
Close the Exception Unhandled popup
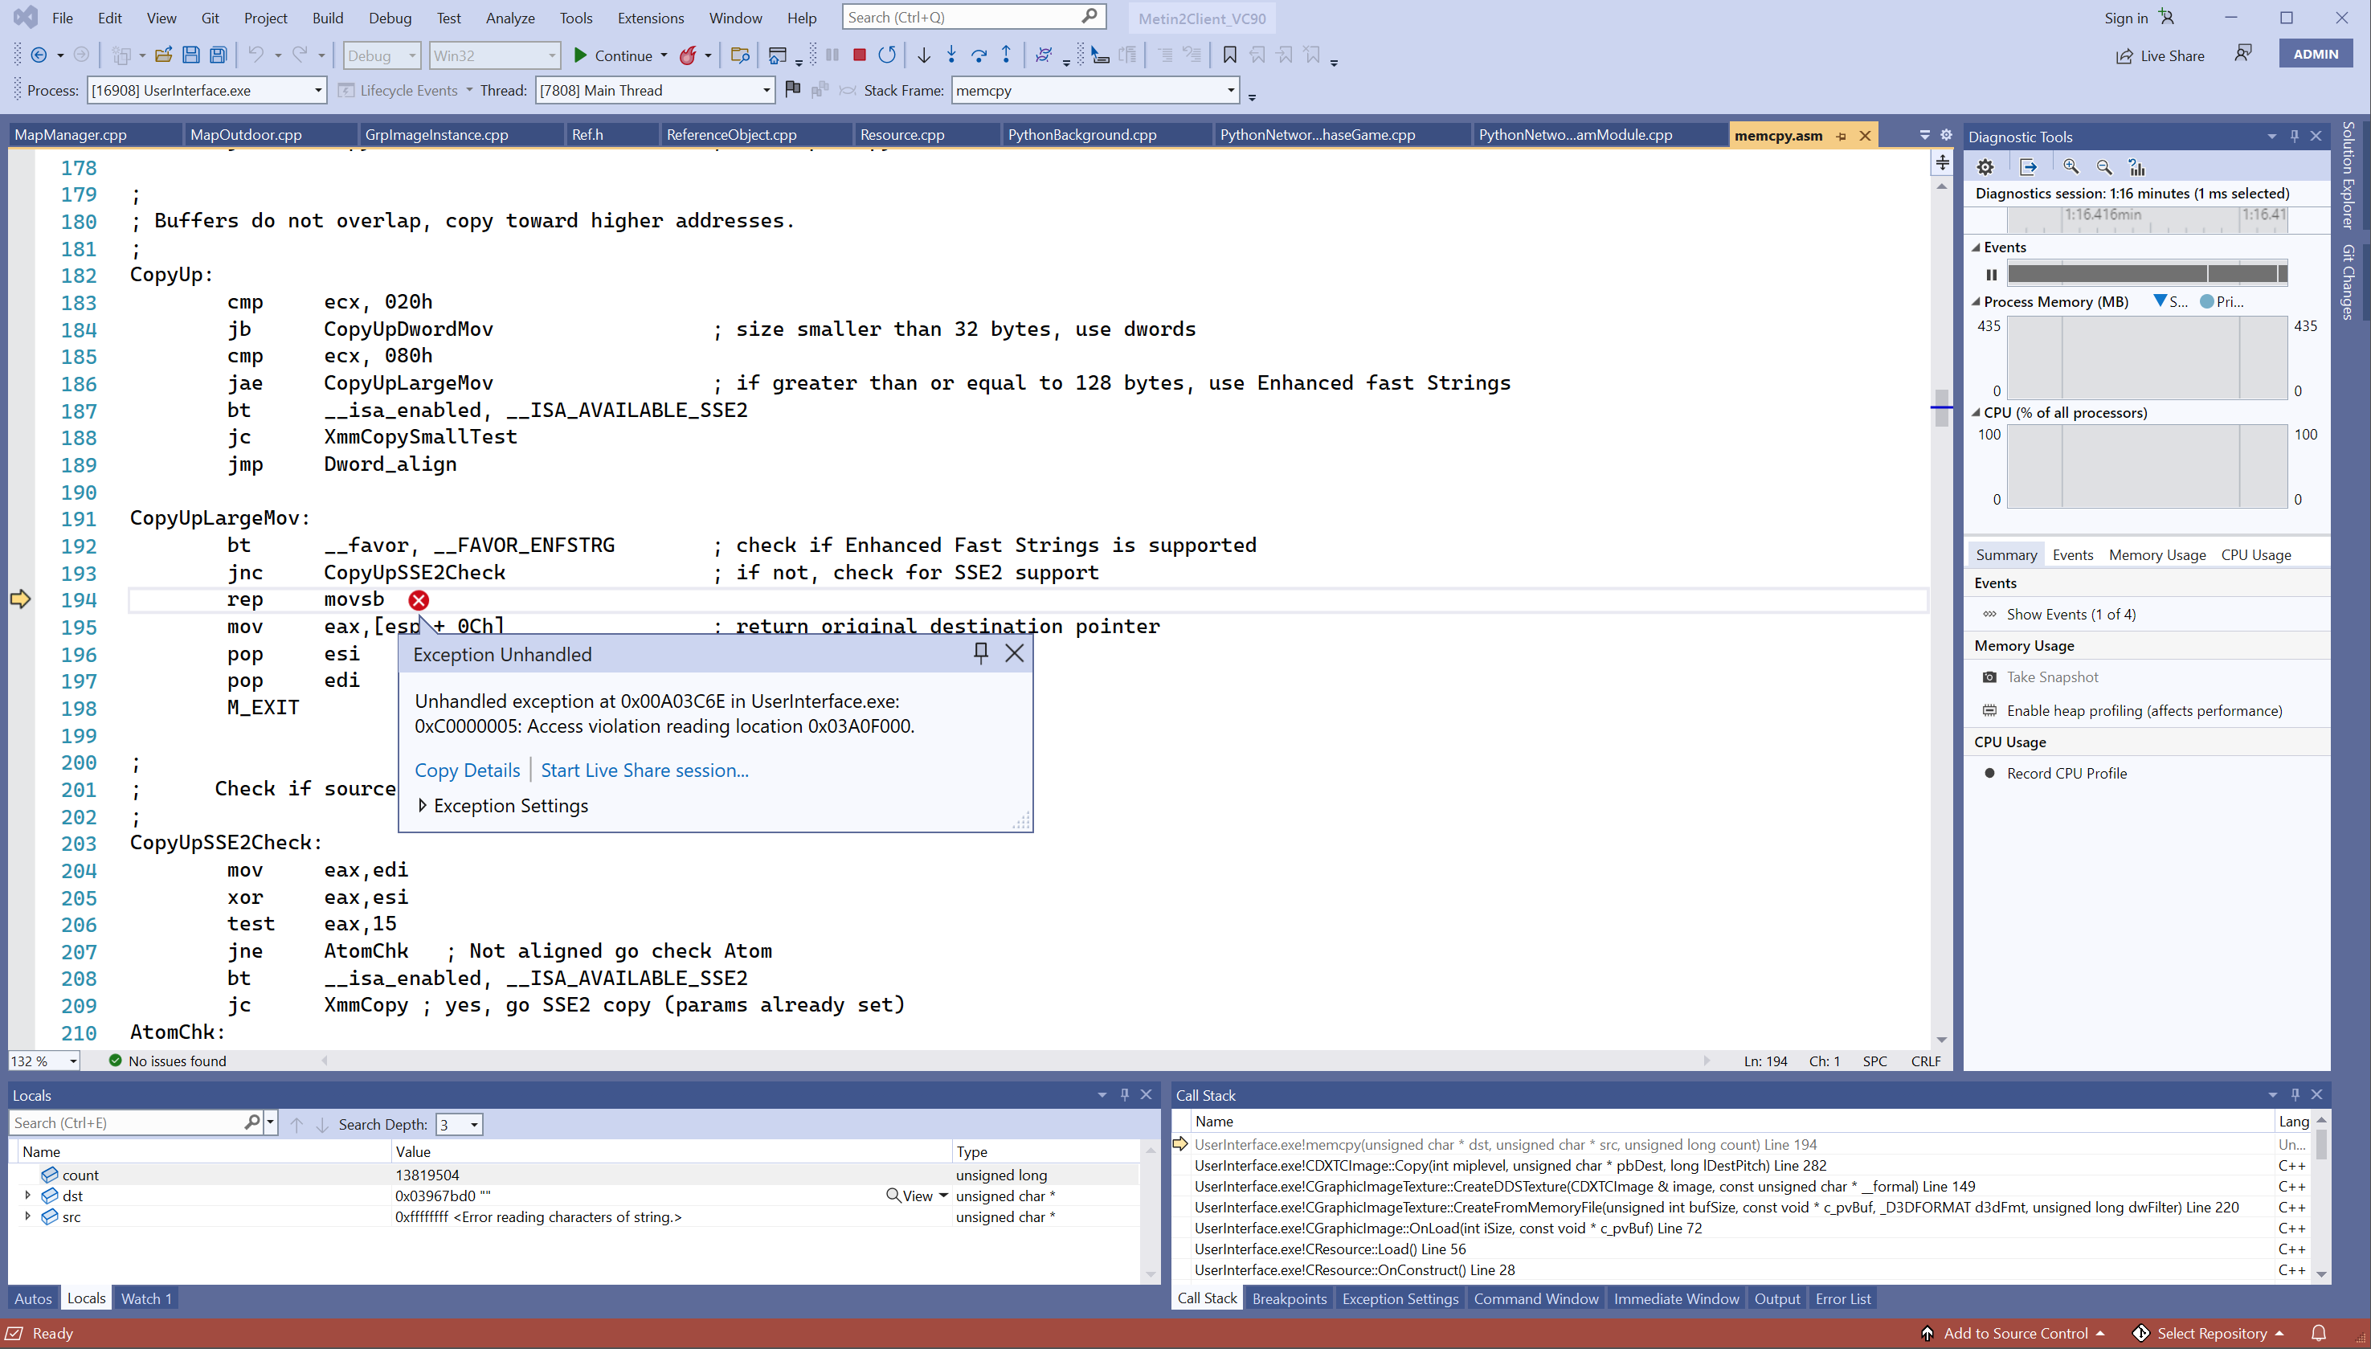[x=1015, y=653]
